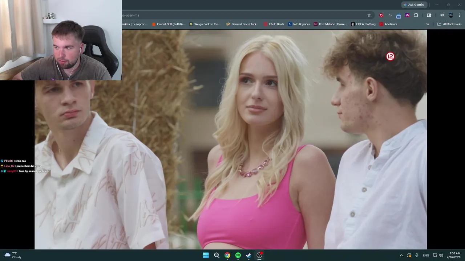
Task: Open Windows taskbar Search
Action: (217, 255)
